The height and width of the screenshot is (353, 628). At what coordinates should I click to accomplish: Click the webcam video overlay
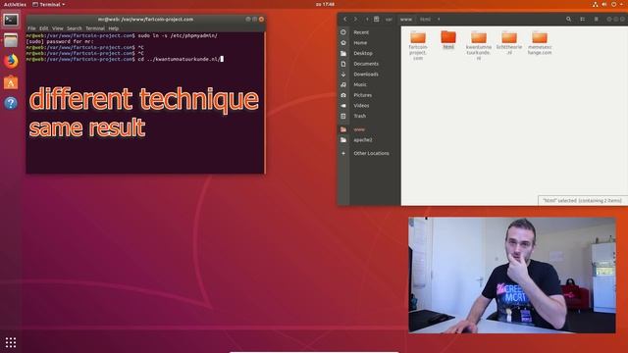pos(512,275)
